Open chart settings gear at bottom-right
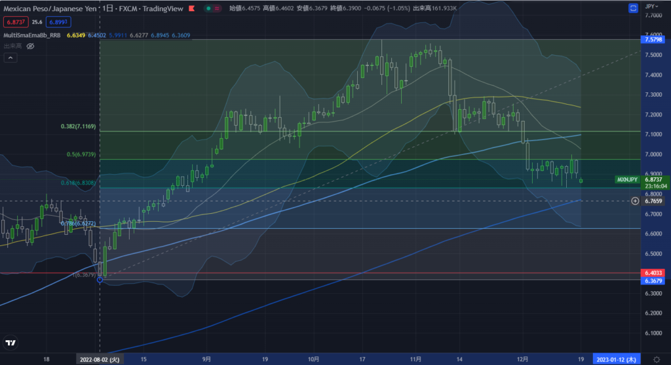This screenshot has width=671, height=365. tap(656, 359)
